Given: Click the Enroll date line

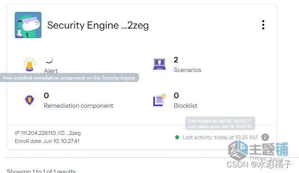Looking at the screenshot, I should (x=47, y=141).
